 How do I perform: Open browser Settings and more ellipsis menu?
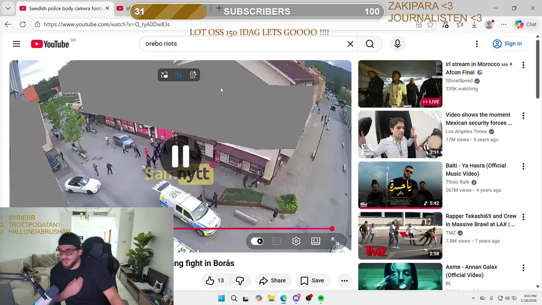click(503, 25)
